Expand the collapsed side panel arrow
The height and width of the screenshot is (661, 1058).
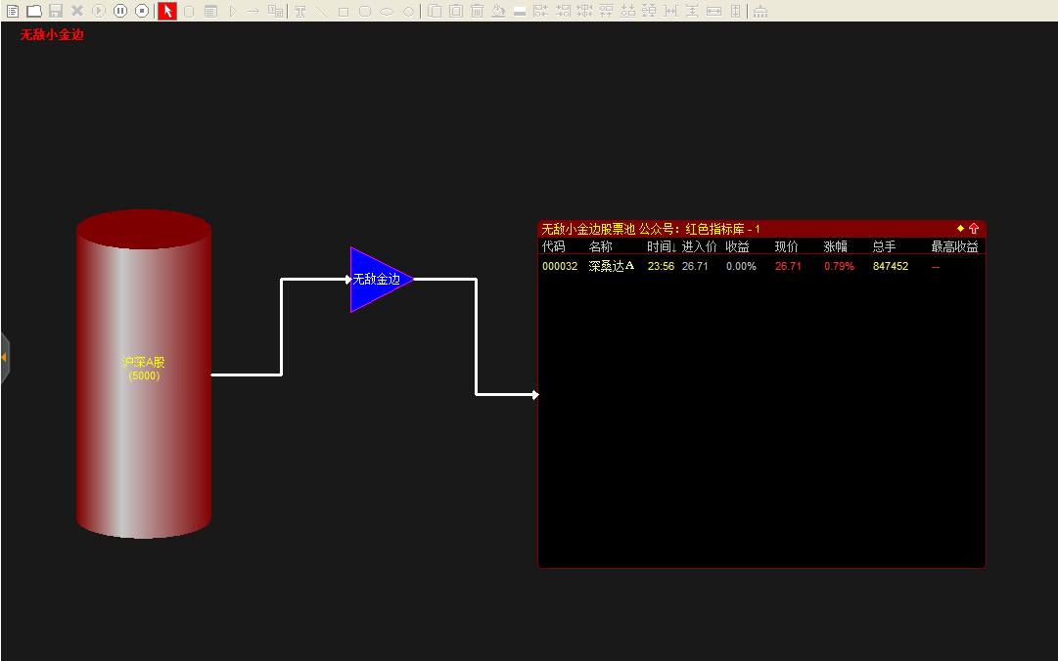[4, 358]
